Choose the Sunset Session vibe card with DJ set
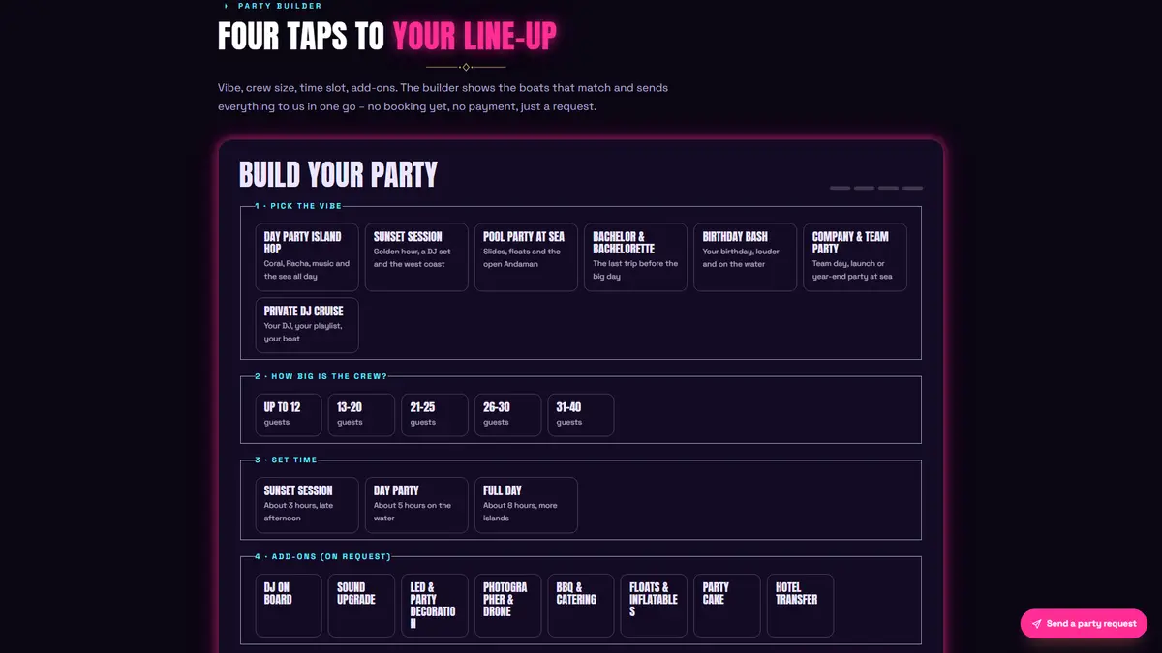The image size is (1162, 653). point(417,257)
